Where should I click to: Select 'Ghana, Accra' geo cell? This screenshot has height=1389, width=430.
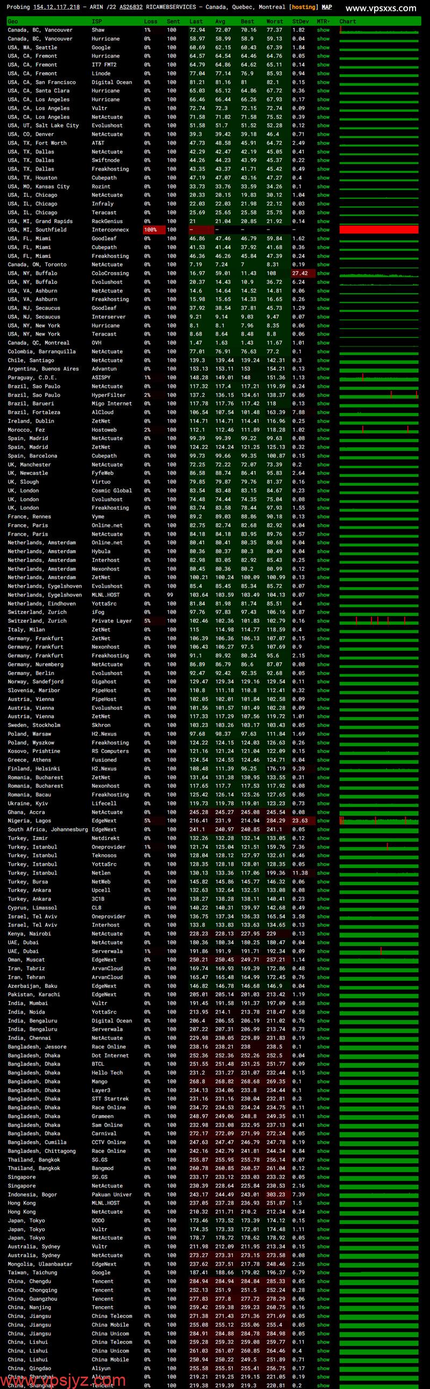coord(26,812)
